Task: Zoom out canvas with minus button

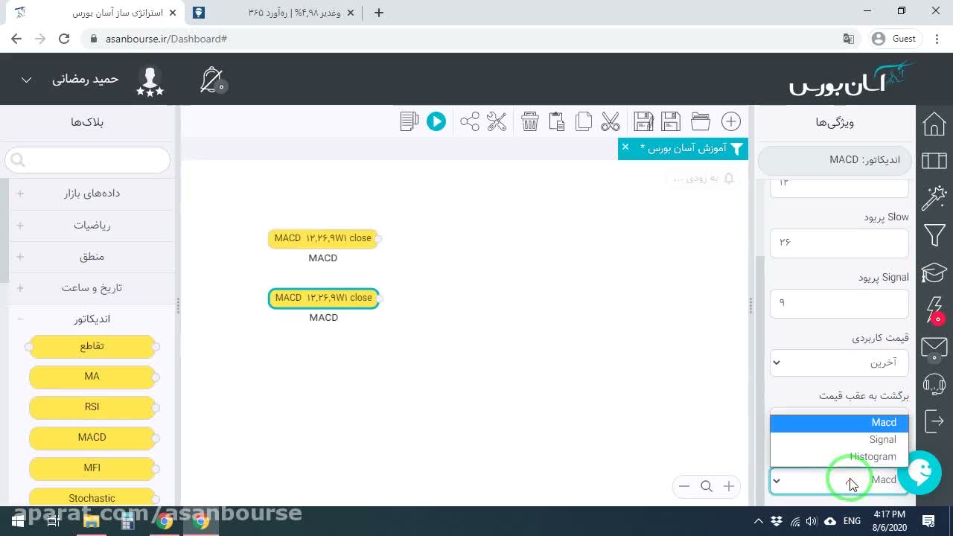Action: [x=684, y=486]
